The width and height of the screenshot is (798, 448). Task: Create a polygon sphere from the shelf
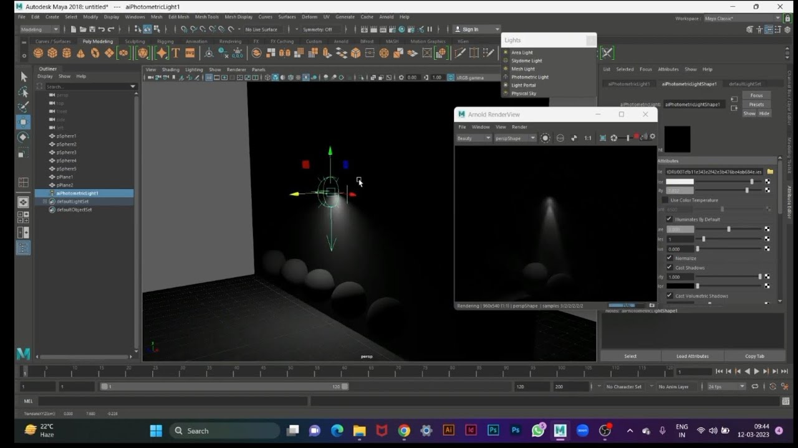(38, 54)
